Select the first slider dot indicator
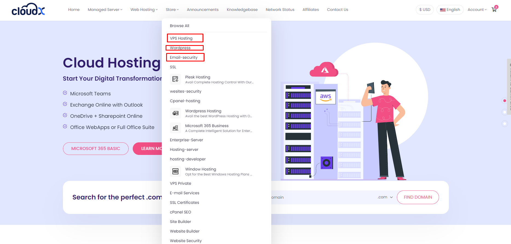This screenshot has width=511, height=244. pos(504,101)
